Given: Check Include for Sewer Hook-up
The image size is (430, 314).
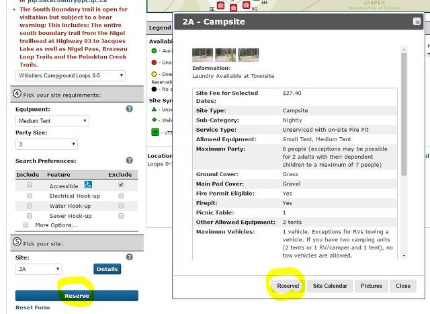Looking at the screenshot, I should 30,216.
